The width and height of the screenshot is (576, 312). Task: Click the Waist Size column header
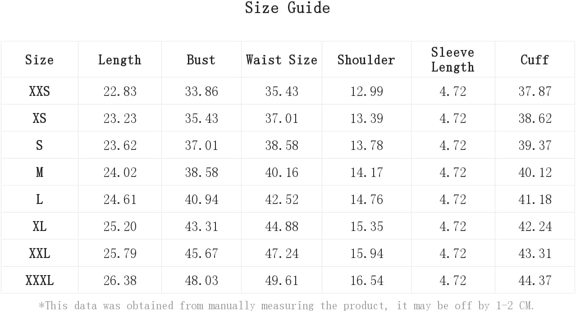click(282, 60)
